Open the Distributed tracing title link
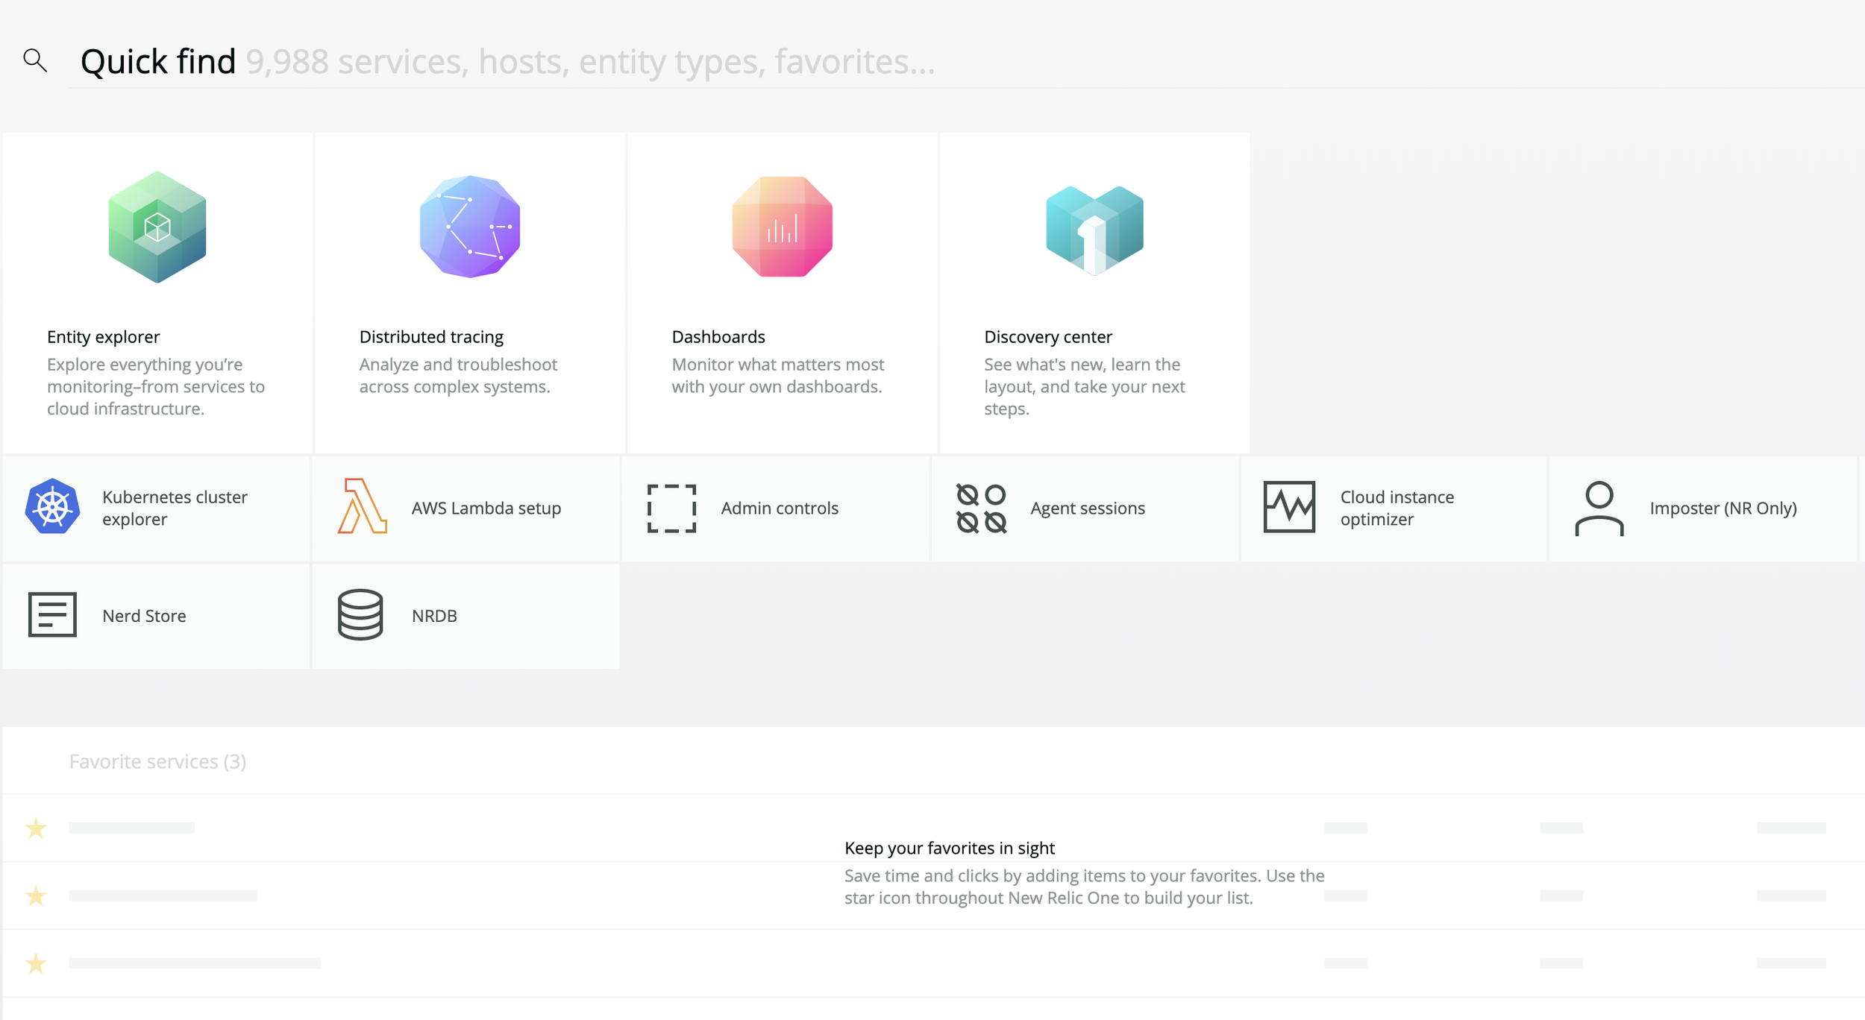Image resolution: width=1865 pixels, height=1020 pixels. tap(431, 337)
